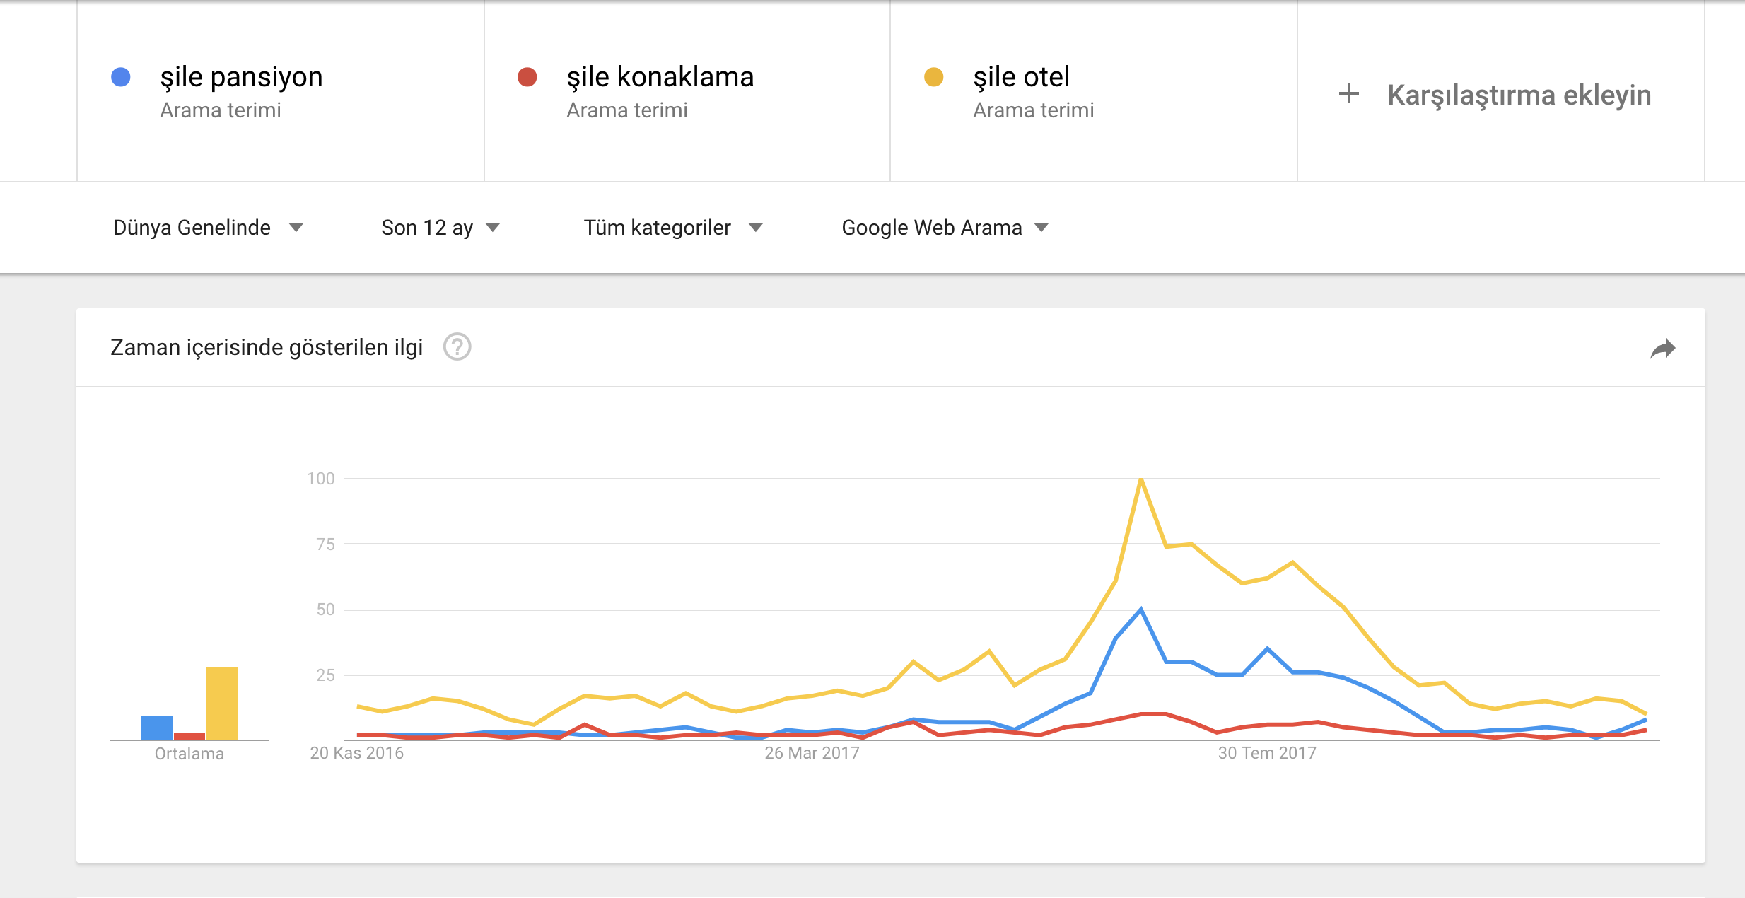The height and width of the screenshot is (898, 1745).
Task: Click the plus icon to add comparison
Action: pyautogui.click(x=1348, y=94)
